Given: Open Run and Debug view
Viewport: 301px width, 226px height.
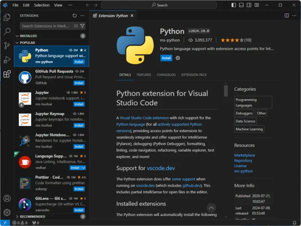Looking at the screenshot, I should pyautogui.click(x=7, y=60).
